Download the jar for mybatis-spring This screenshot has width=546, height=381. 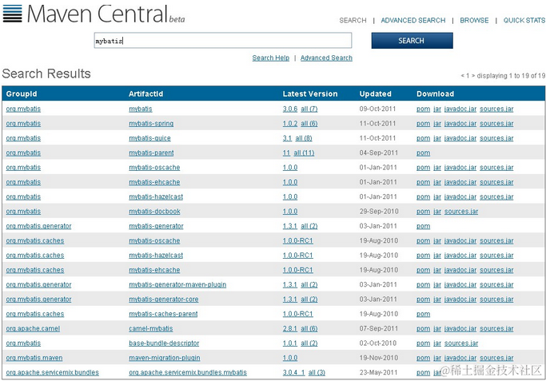[x=437, y=124]
